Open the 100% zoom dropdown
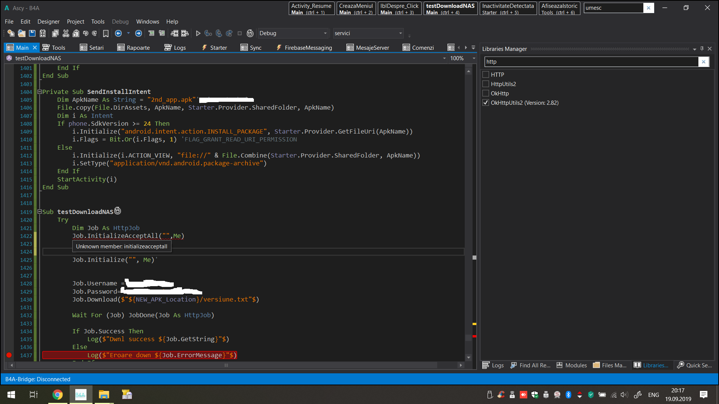 [x=474, y=58]
